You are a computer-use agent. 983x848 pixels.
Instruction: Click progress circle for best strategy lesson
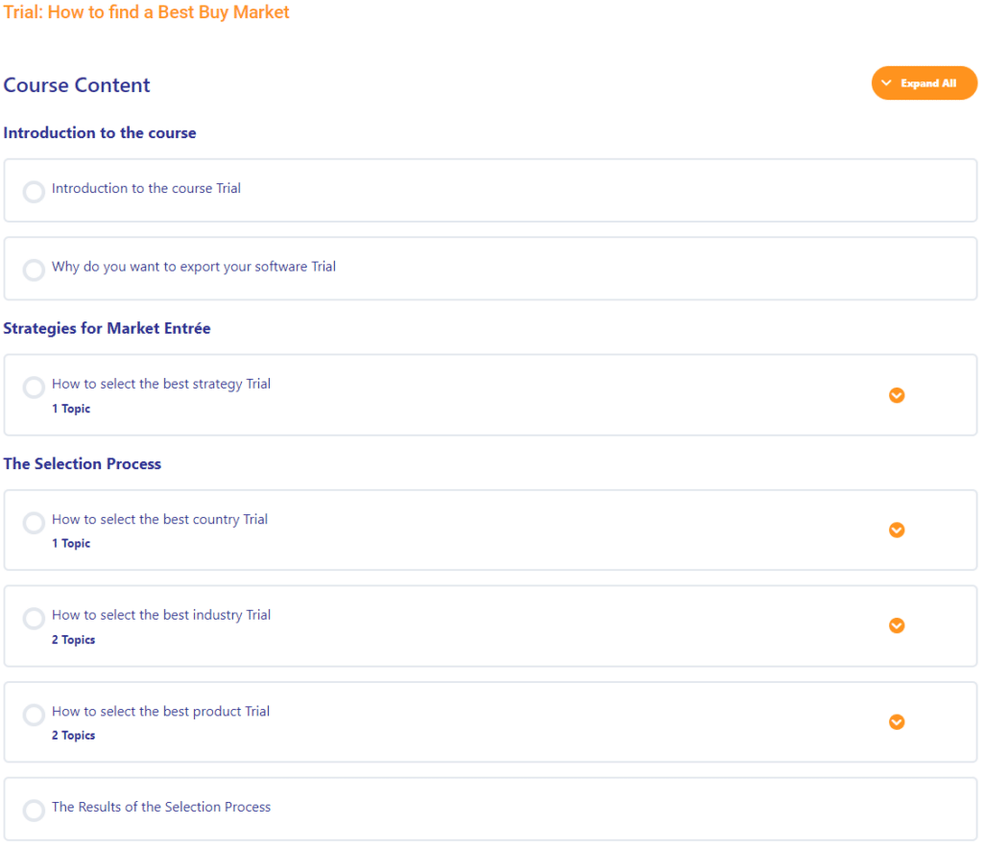pos(34,388)
